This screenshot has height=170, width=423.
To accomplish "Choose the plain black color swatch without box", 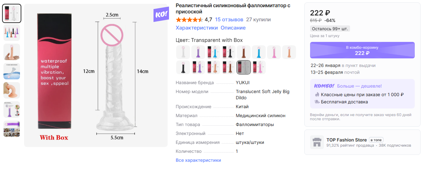I will 183,67.
